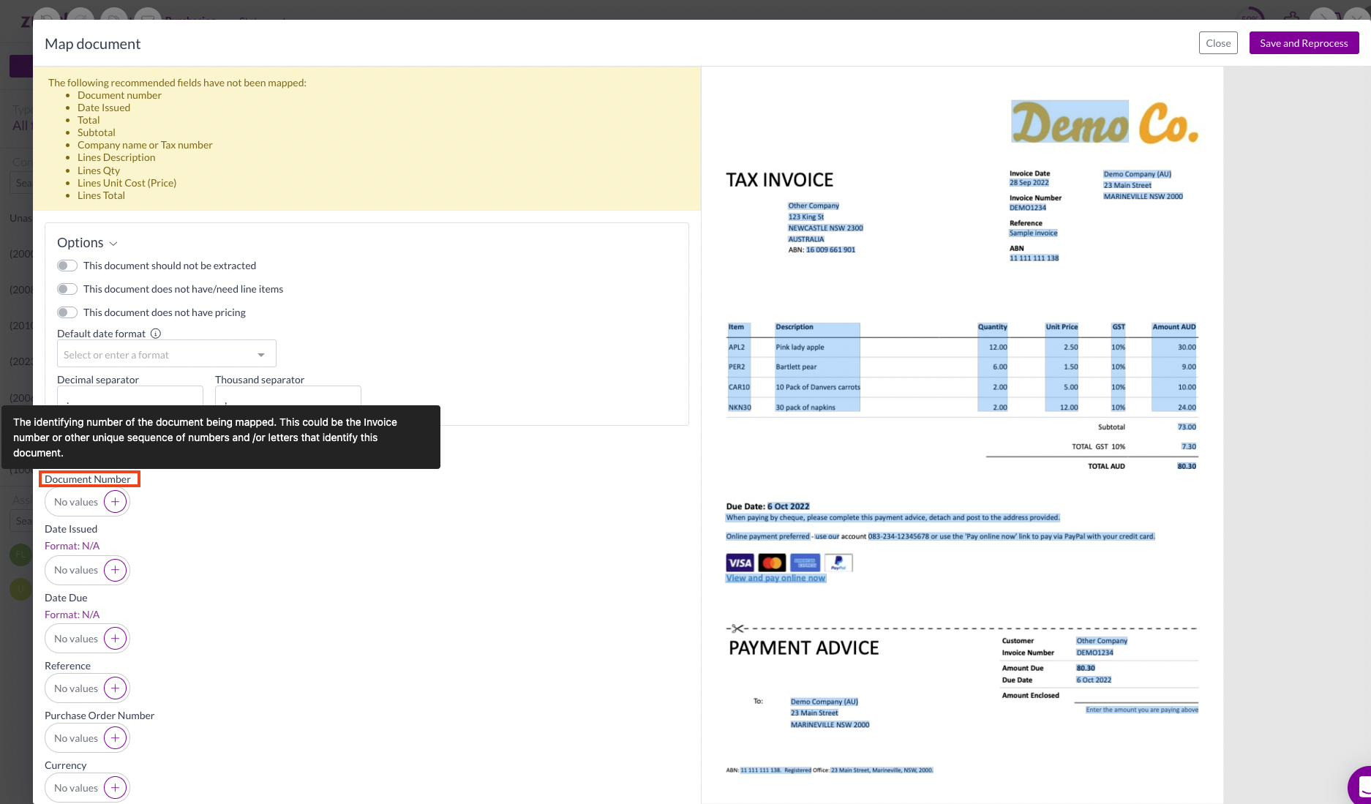Toggle 'This document does not have/need line items'
The height and width of the screenshot is (804, 1371).
pyautogui.click(x=67, y=289)
